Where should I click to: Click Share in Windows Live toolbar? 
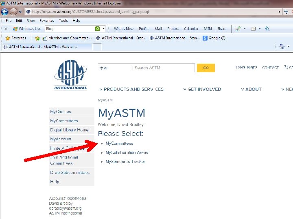tap(222, 29)
